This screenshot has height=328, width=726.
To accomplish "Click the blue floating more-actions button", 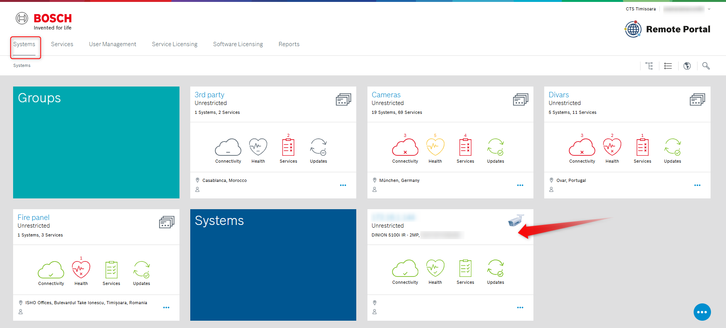I will (702, 312).
